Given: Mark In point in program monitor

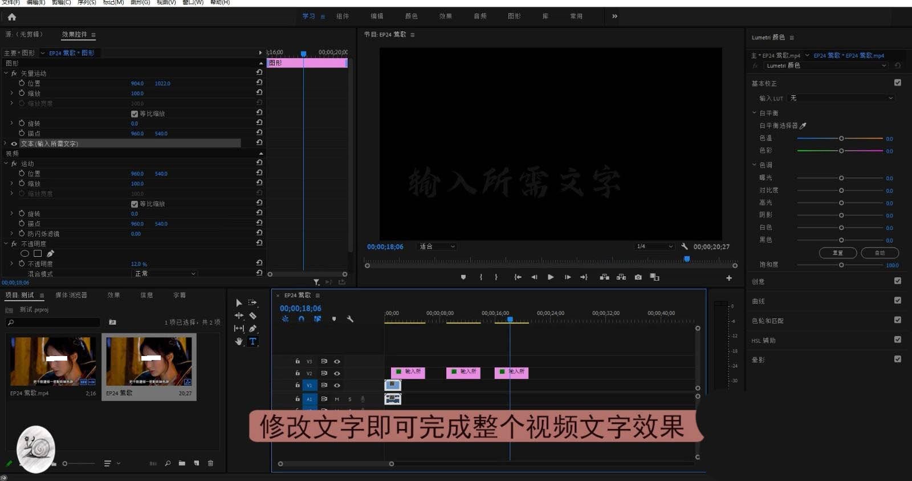Looking at the screenshot, I should tap(481, 277).
